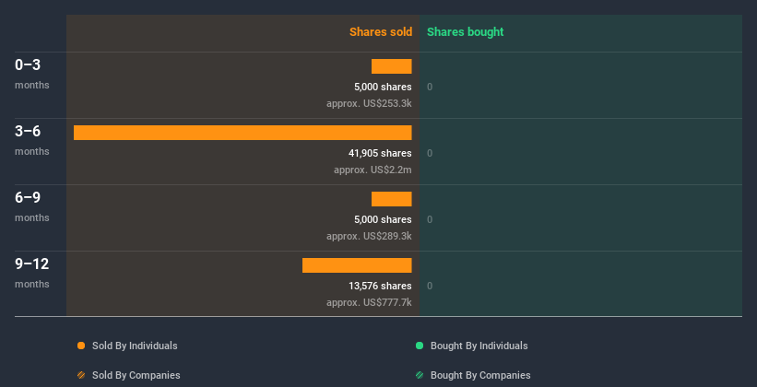This screenshot has width=757, height=387.
Task: Select the Bought By Individuals legend label
Action: pyautogui.click(x=479, y=346)
